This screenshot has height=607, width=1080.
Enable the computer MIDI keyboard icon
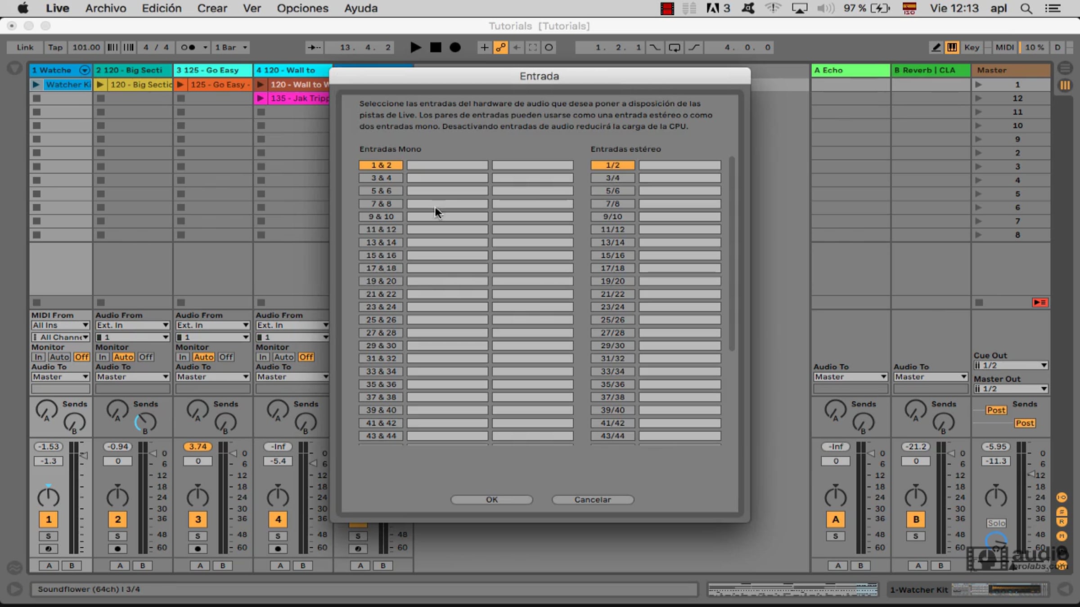click(x=952, y=47)
